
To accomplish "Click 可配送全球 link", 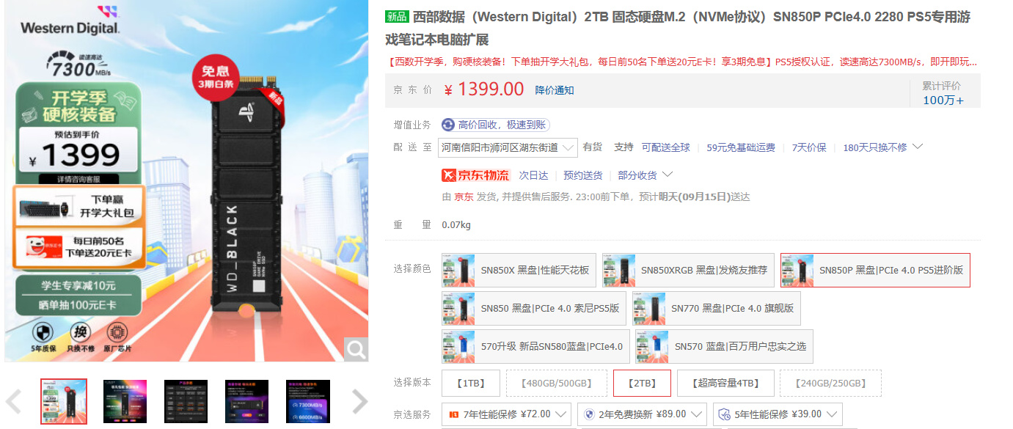I will click(x=666, y=147).
